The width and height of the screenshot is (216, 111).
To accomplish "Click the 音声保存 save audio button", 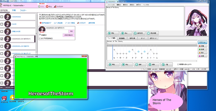I will coord(139,33).
